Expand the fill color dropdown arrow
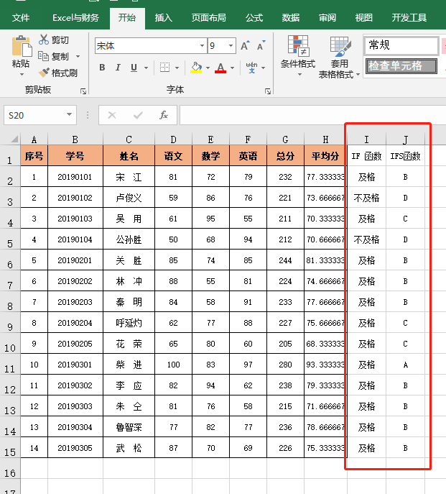Image resolution: width=446 pixels, height=494 pixels. click(x=208, y=68)
